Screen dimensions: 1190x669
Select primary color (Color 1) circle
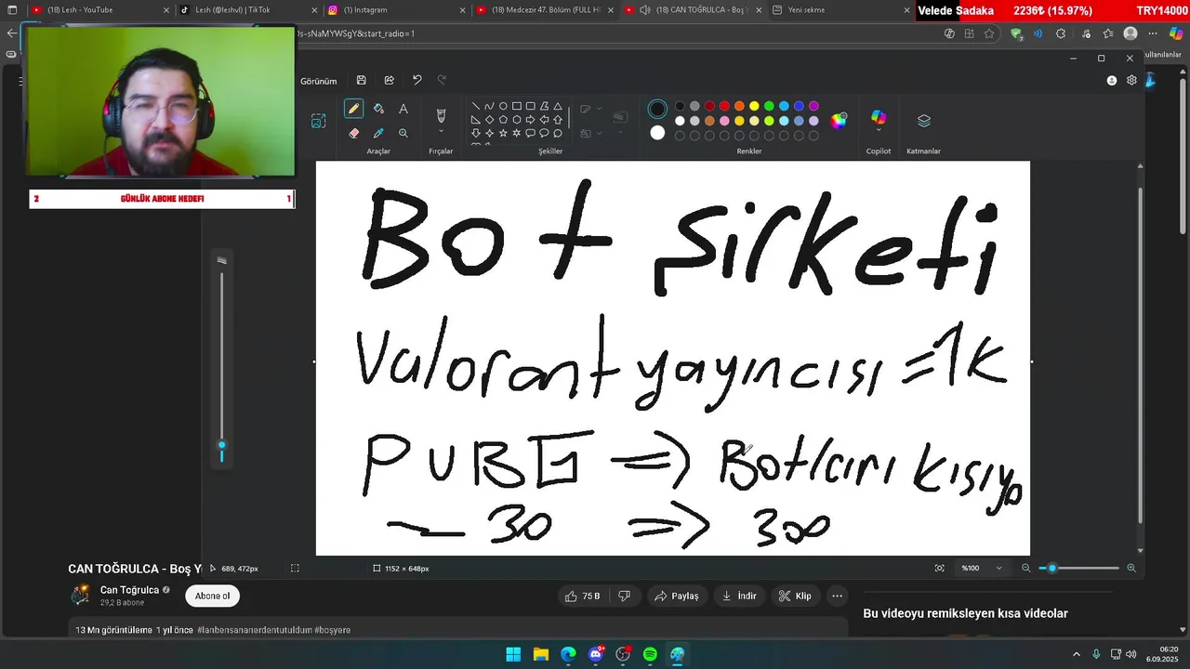(x=657, y=109)
